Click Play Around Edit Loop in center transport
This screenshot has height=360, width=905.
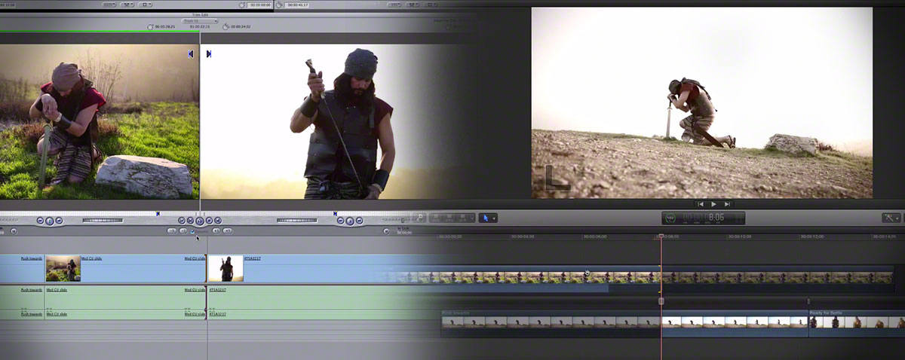click(200, 221)
